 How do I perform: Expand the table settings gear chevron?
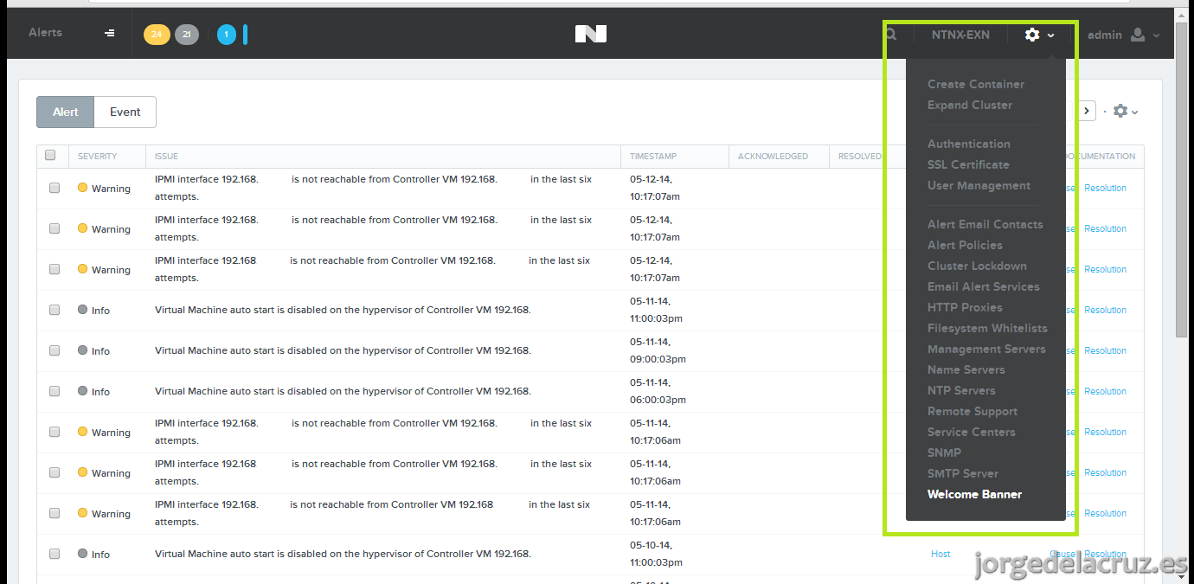coord(1134,112)
